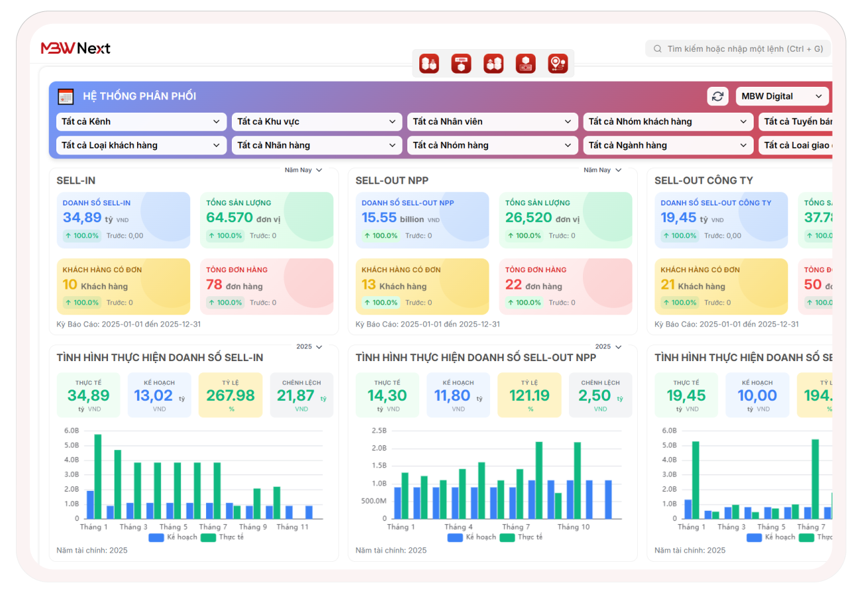Screen dimensions: 861x593
Task: Click the Doanh số Sell-In 34,89 tỷ card
Action: (123, 220)
